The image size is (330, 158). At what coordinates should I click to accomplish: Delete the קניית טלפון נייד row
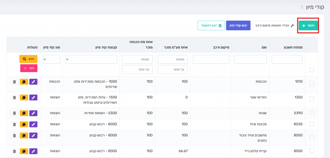[14, 151]
